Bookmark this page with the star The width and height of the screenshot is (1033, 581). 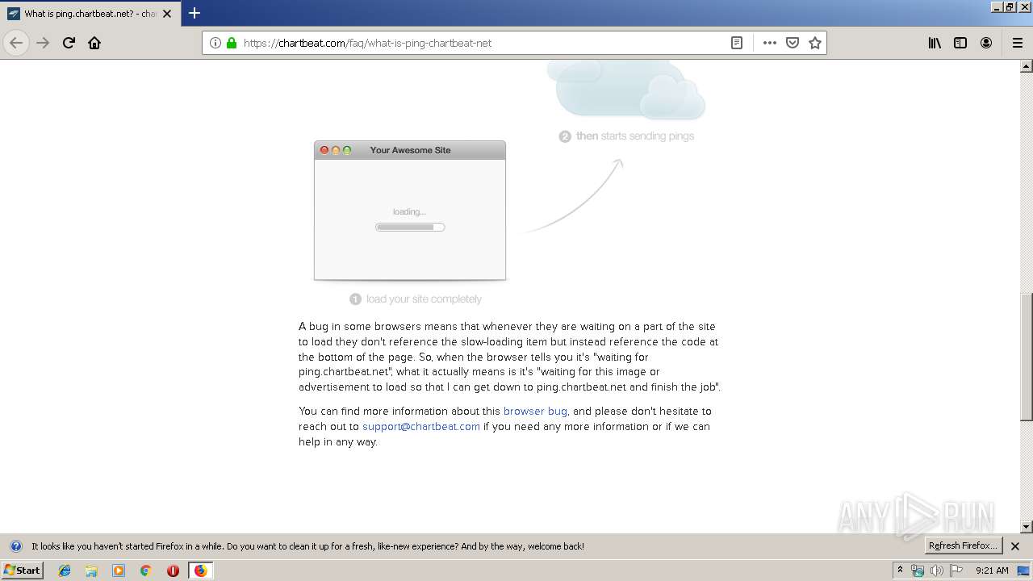tap(815, 43)
